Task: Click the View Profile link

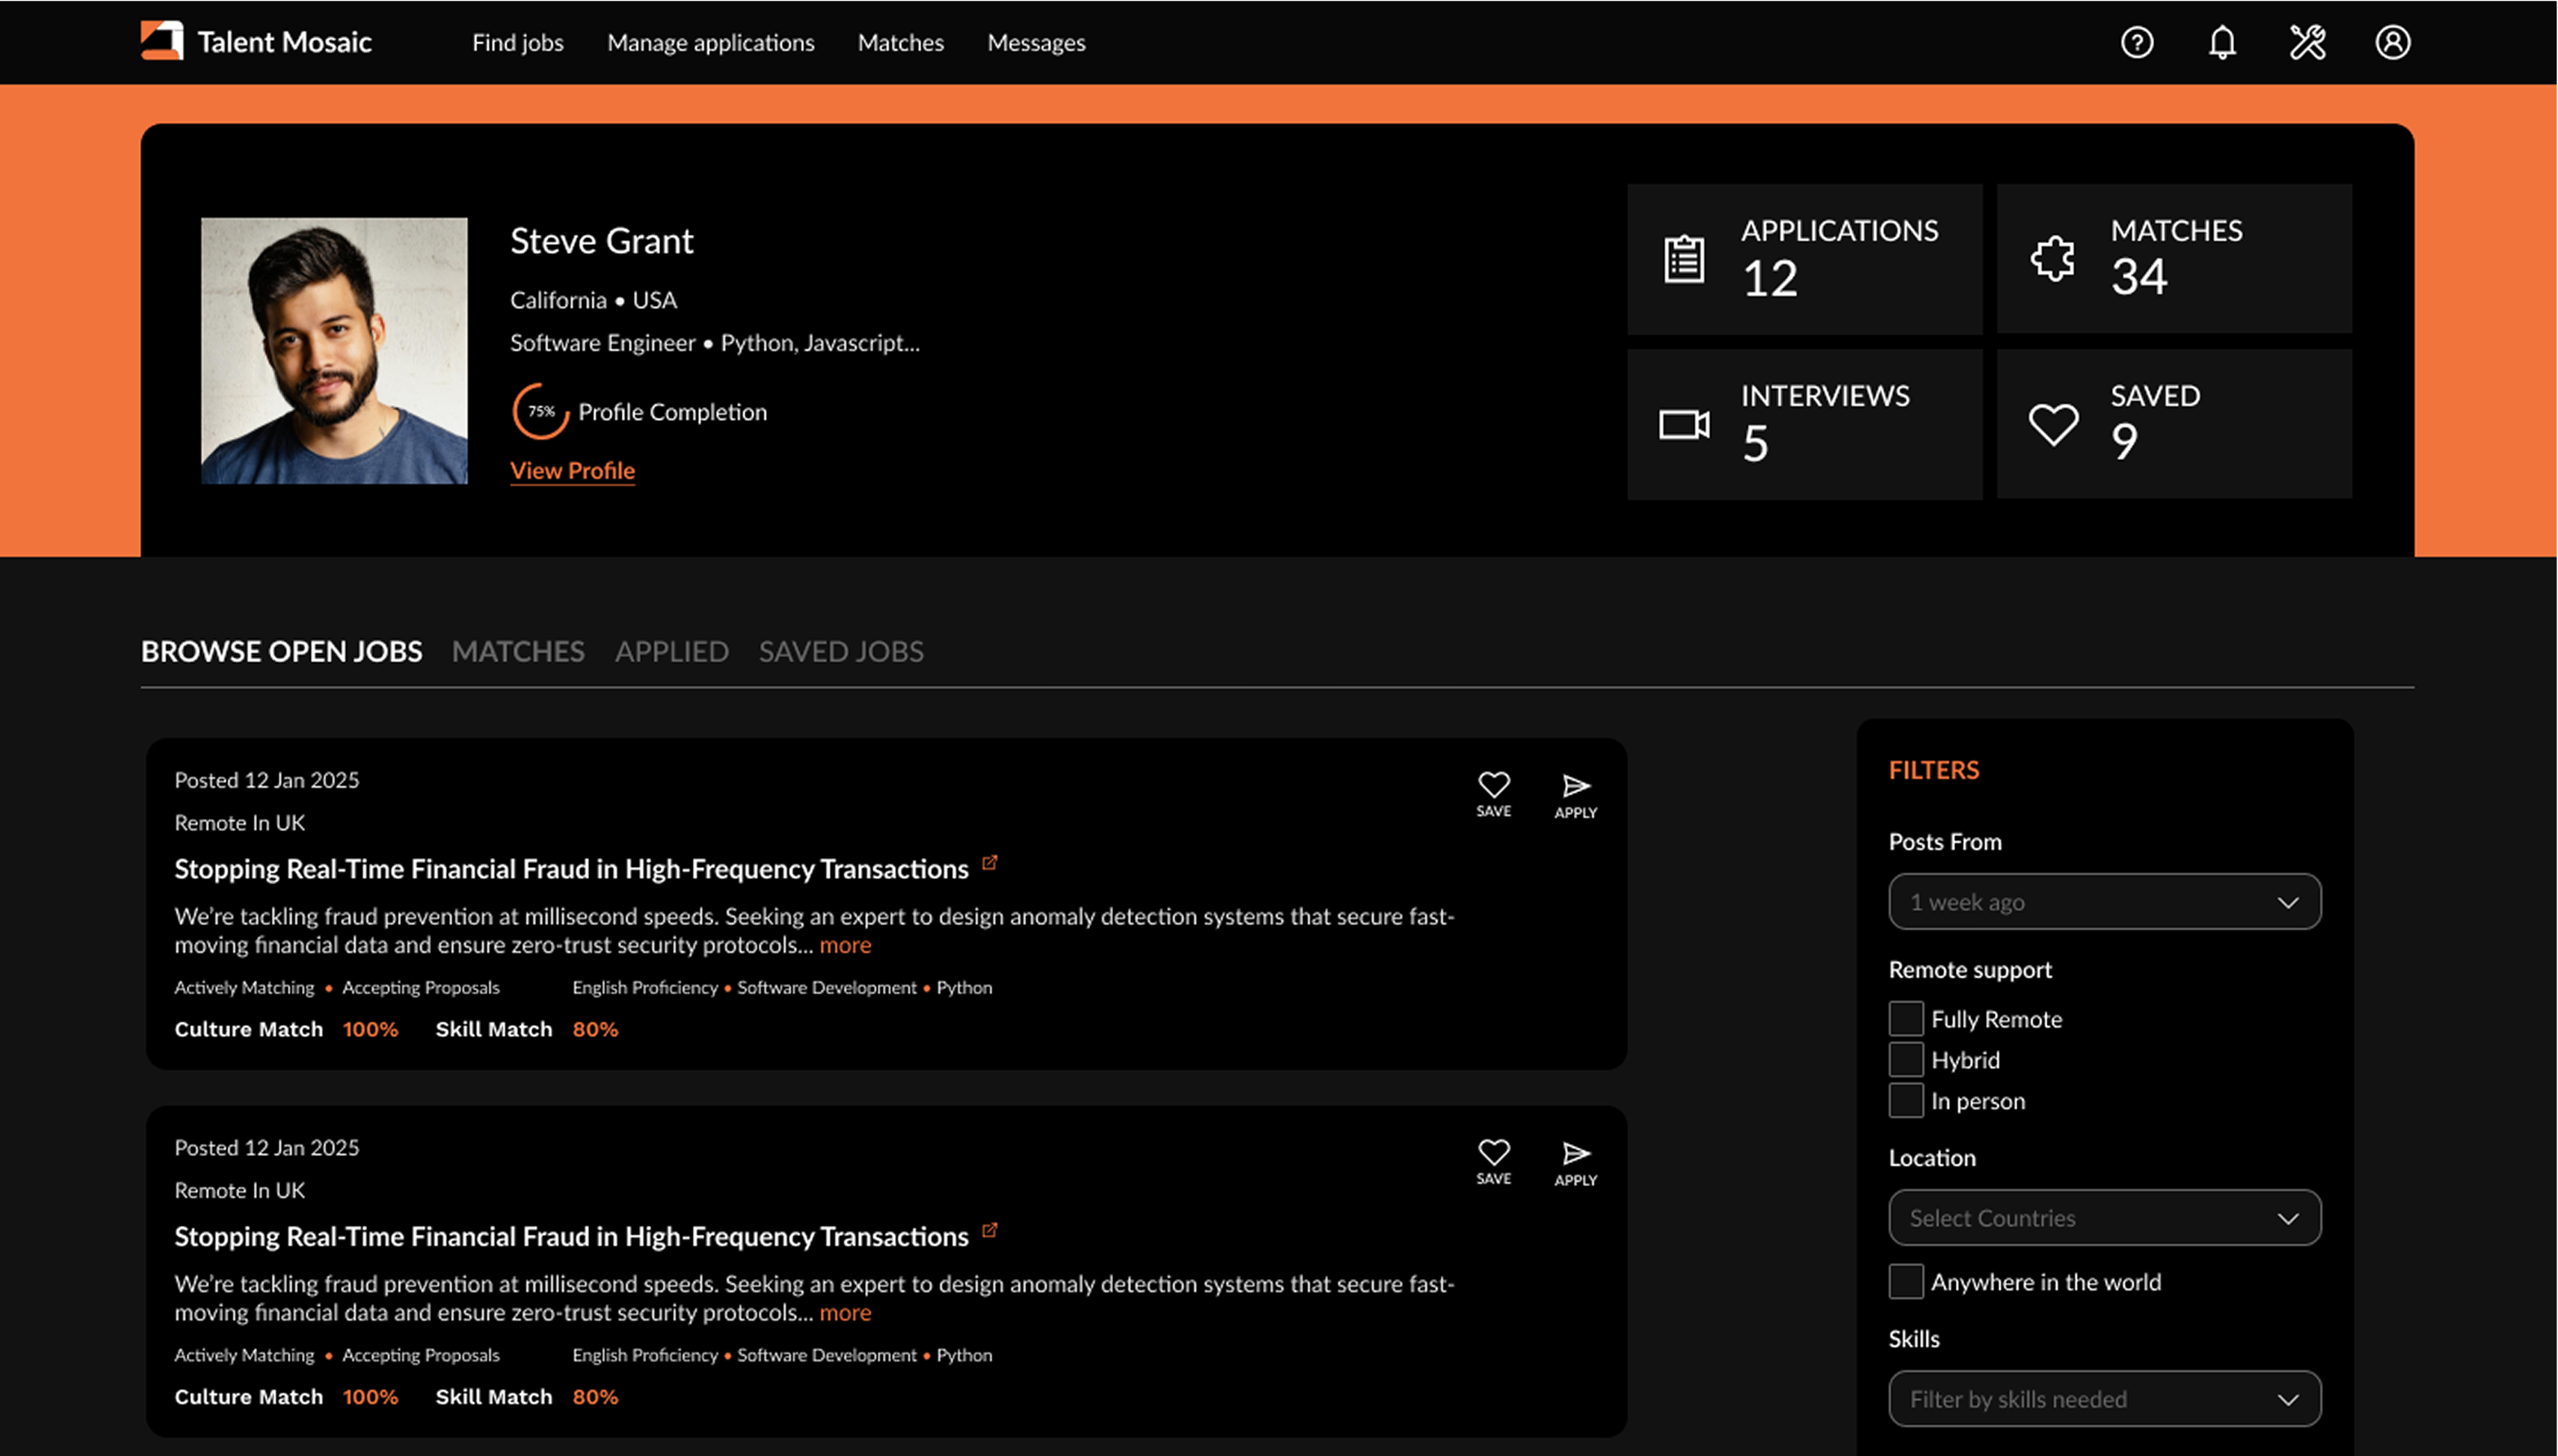Action: pos(572,471)
